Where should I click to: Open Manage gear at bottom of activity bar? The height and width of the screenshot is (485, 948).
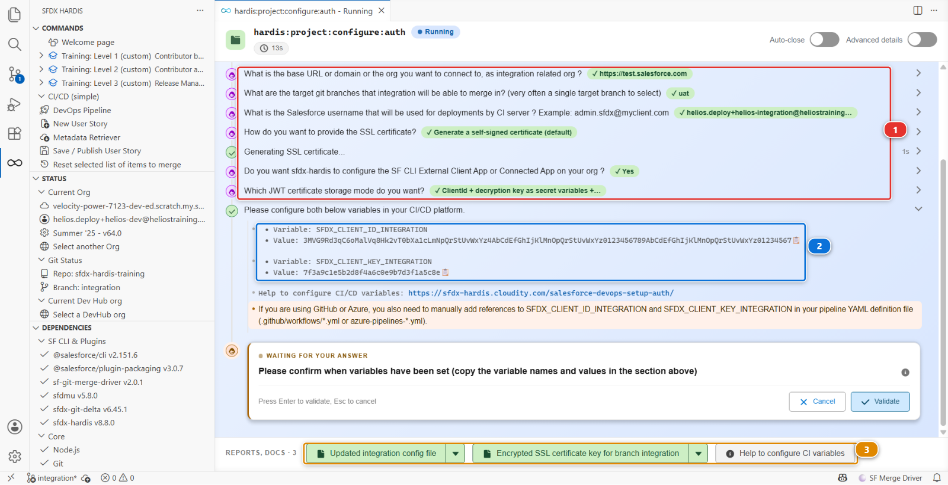click(x=15, y=457)
